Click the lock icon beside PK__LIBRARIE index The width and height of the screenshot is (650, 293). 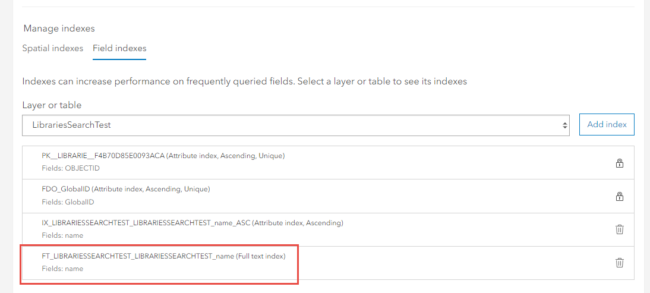click(619, 163)
